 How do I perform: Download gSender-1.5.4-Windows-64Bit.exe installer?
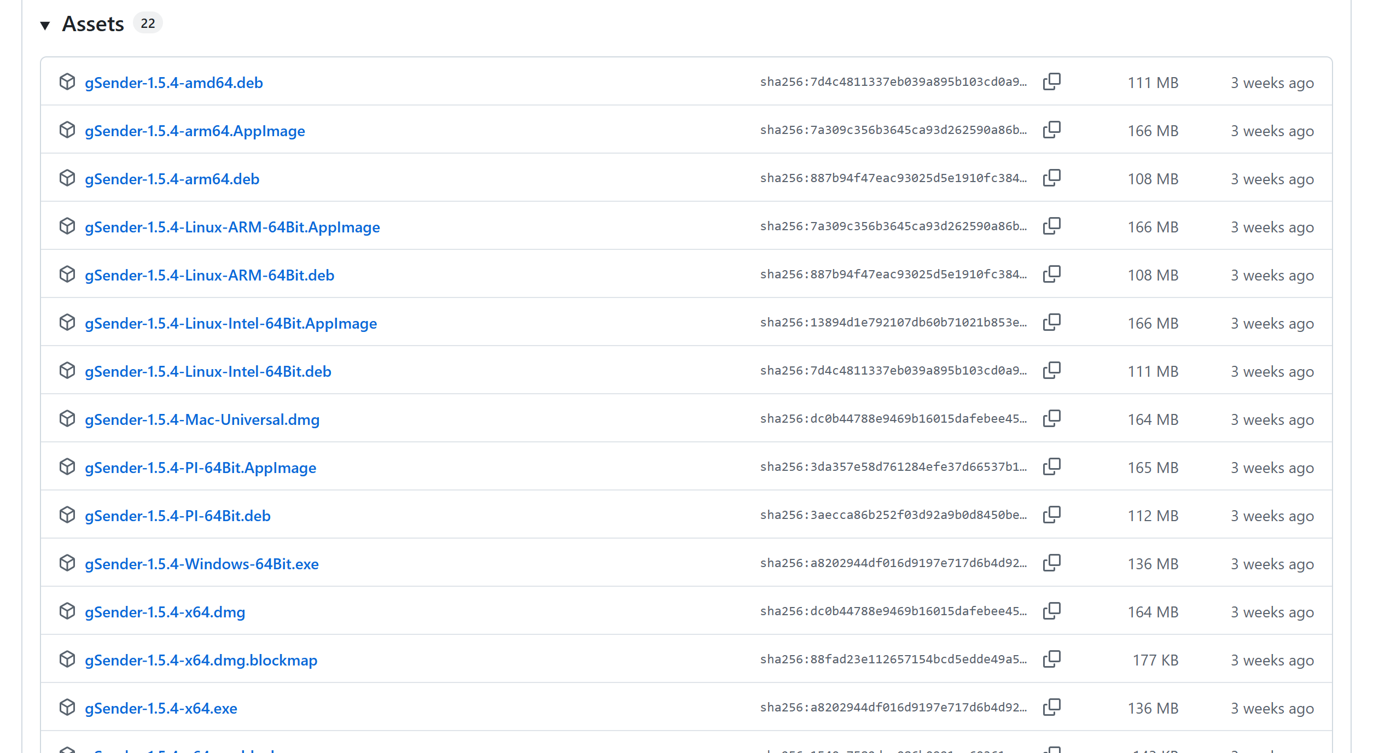tap(201, 564)
